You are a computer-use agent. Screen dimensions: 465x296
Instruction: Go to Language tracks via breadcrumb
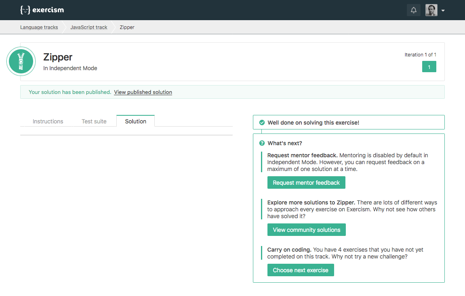click(39, 27)
